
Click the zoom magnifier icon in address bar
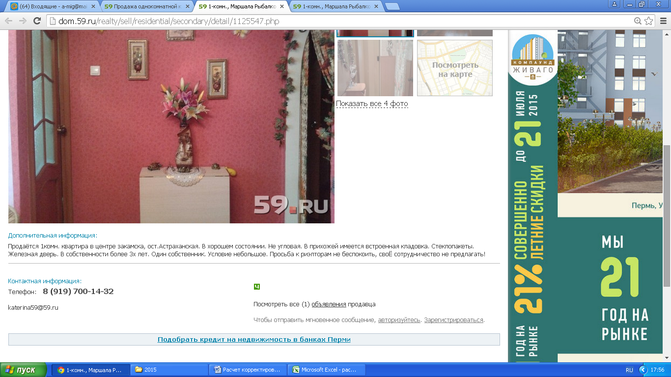point(638,21)
